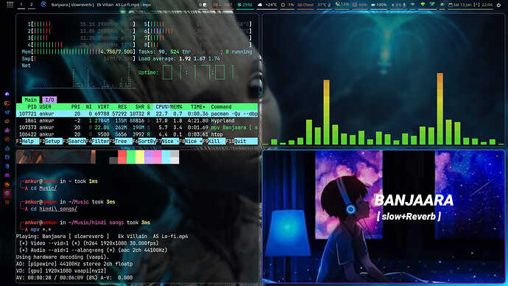Select the pacman -Qu process row

tap(137, 114)
